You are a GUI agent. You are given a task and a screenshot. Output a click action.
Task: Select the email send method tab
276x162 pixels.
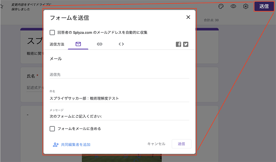coord(78,44)
